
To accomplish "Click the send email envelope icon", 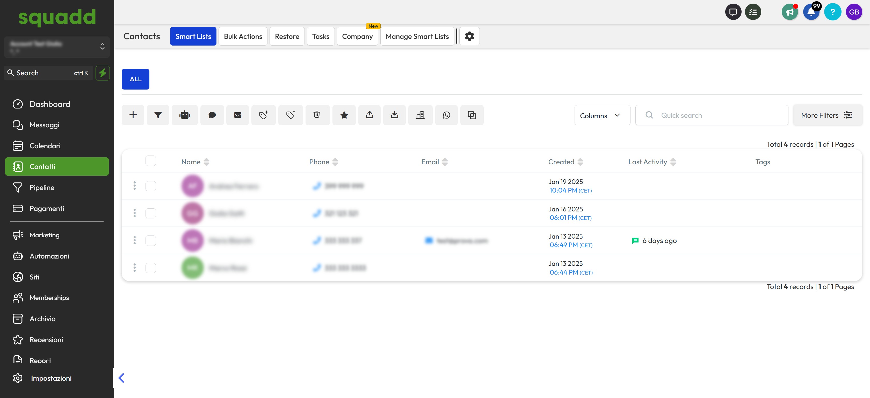I will click(x=237, y=115).
